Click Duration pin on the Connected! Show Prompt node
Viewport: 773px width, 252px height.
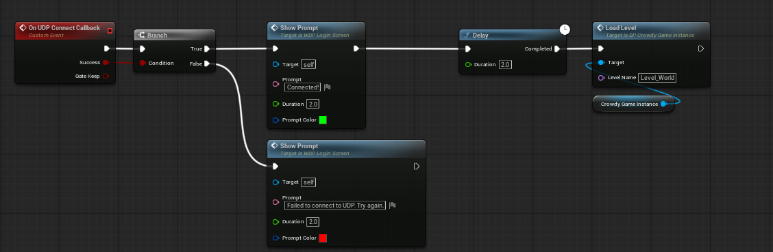(275, 104)
